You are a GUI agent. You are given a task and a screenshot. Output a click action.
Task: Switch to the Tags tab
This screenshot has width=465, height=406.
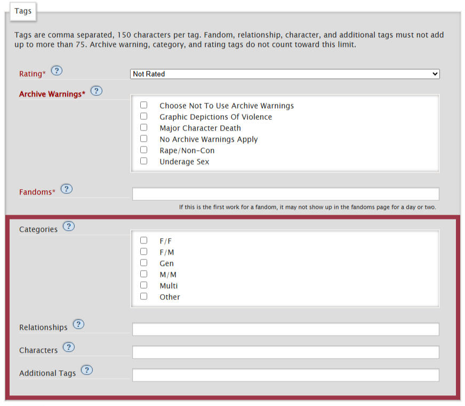tap(22, 11)
